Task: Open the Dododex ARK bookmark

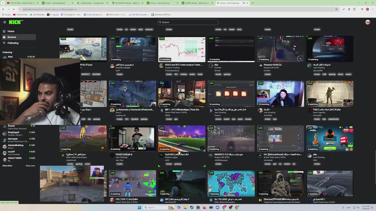Action: pos(161,15)
